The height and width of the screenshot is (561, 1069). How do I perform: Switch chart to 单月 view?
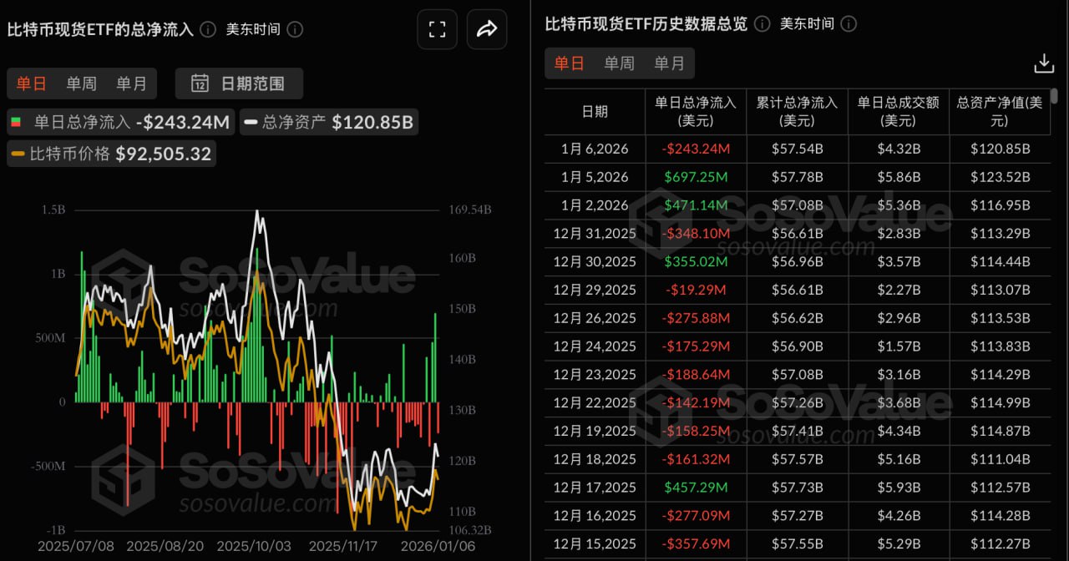click(131, 83)
